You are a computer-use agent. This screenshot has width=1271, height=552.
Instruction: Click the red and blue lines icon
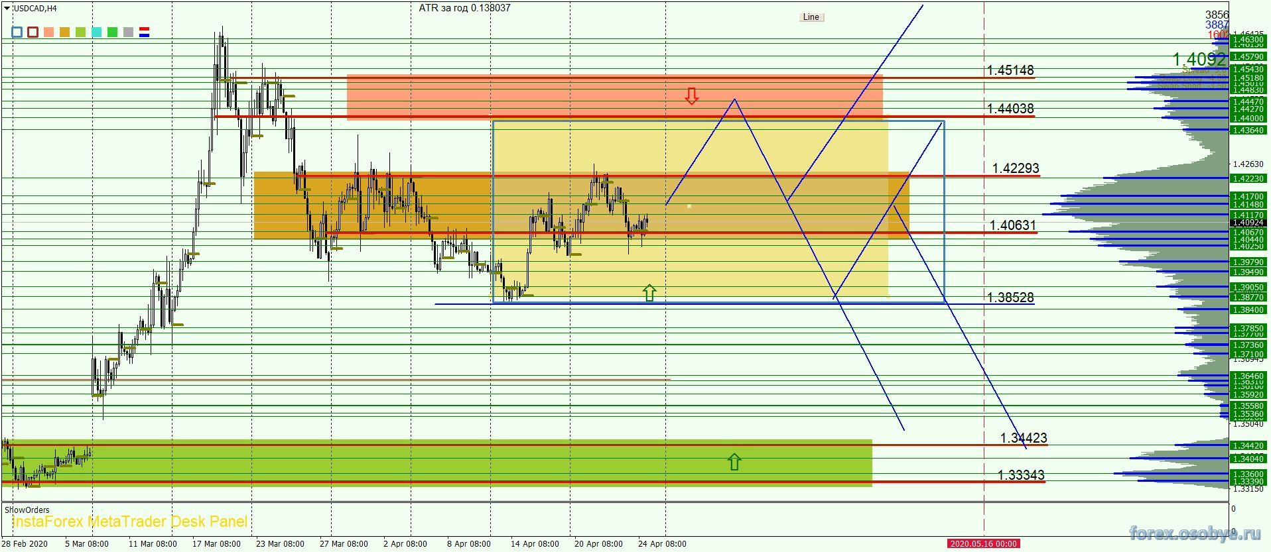(x=144, y=32)
